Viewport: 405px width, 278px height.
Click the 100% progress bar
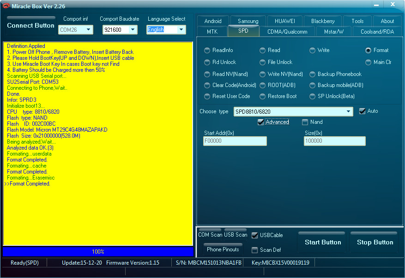pyautogui.click(x=98, y=252)
